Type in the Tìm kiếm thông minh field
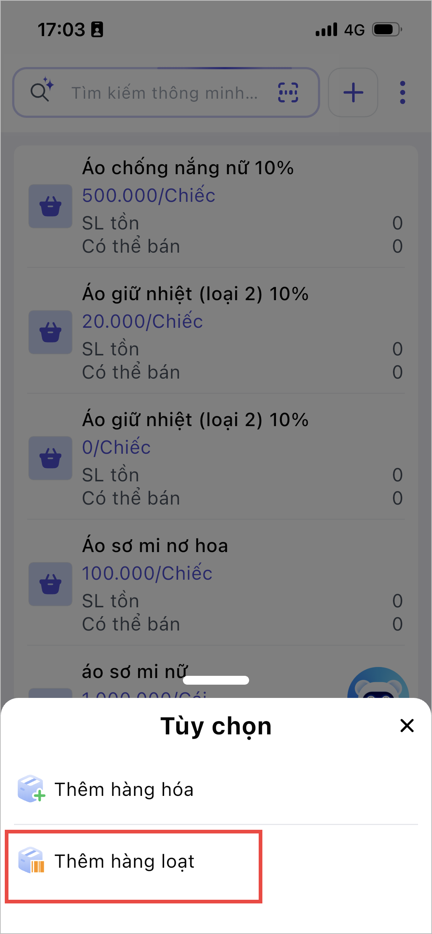 point(164,93)
